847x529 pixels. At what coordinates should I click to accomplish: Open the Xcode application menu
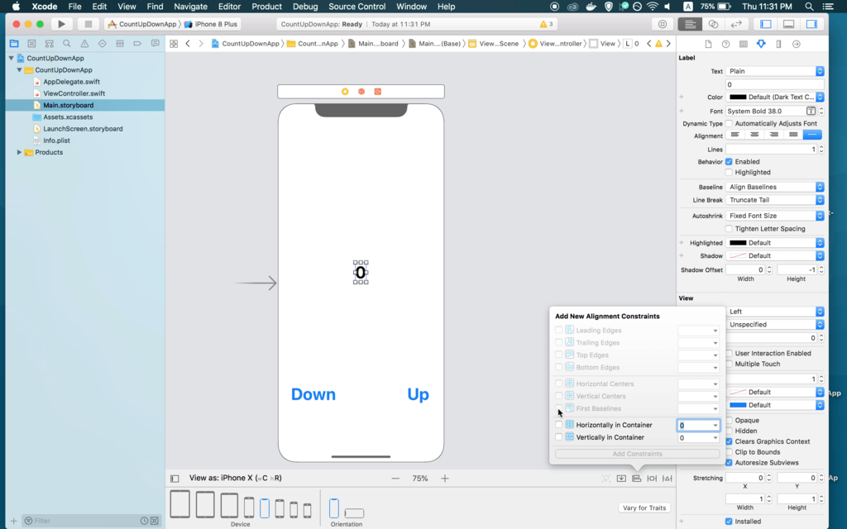tap(45, 7)
